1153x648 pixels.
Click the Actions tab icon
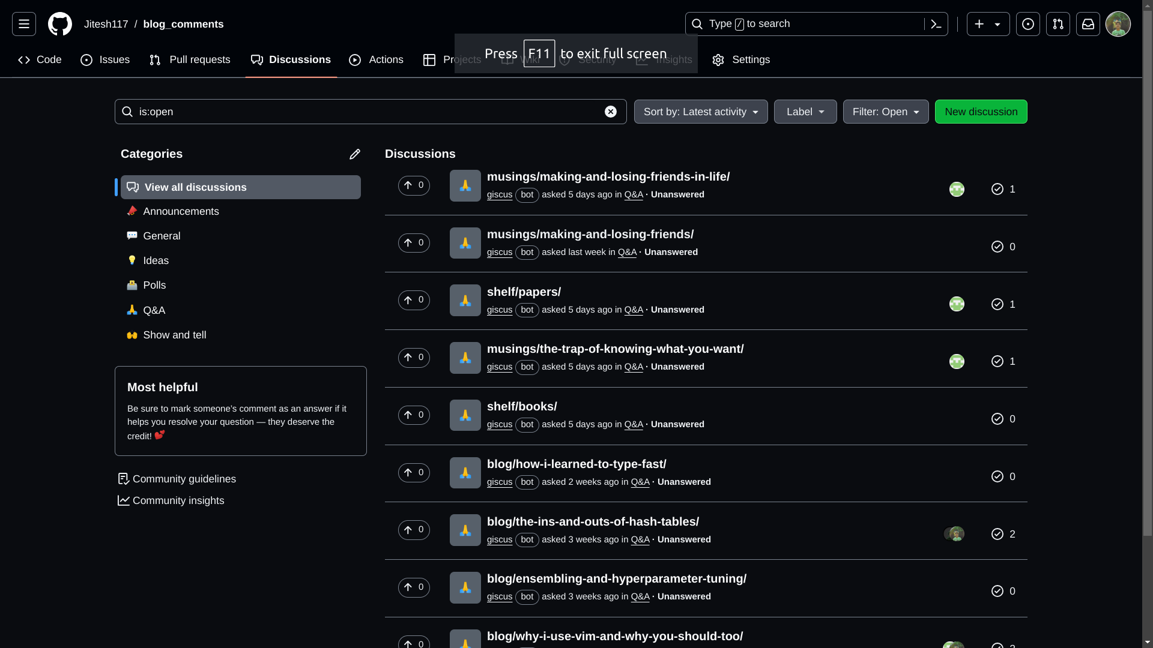(x=355, y=59)
